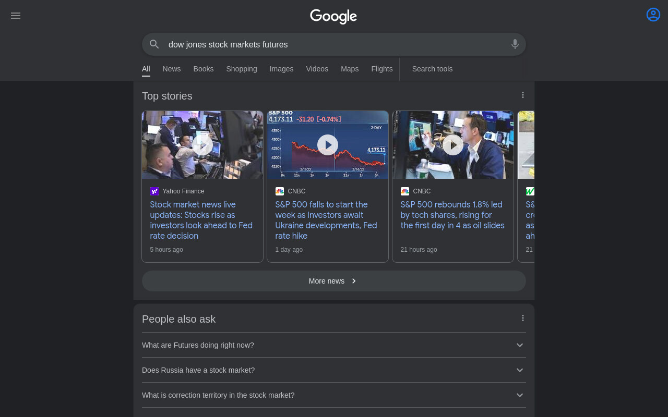Viewport: 668px width, 417px height.
Task: Open Search tools
Action: point(432,69)
